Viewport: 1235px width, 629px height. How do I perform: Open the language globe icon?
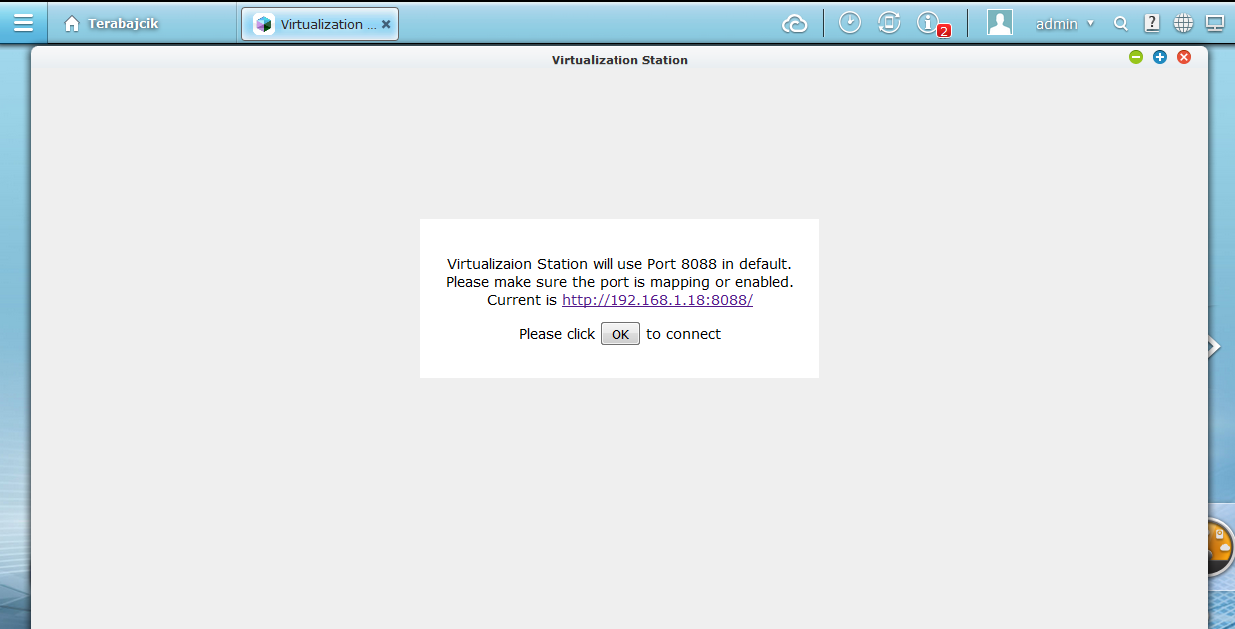point(1183,23)
